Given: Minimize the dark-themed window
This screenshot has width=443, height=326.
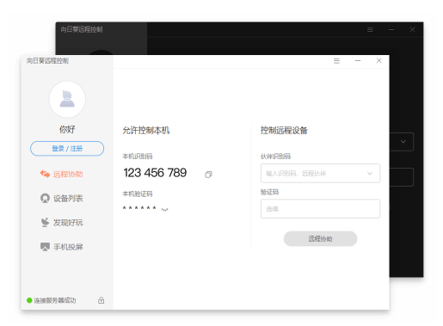Looking at the screenshot, I should click(391, 29).
